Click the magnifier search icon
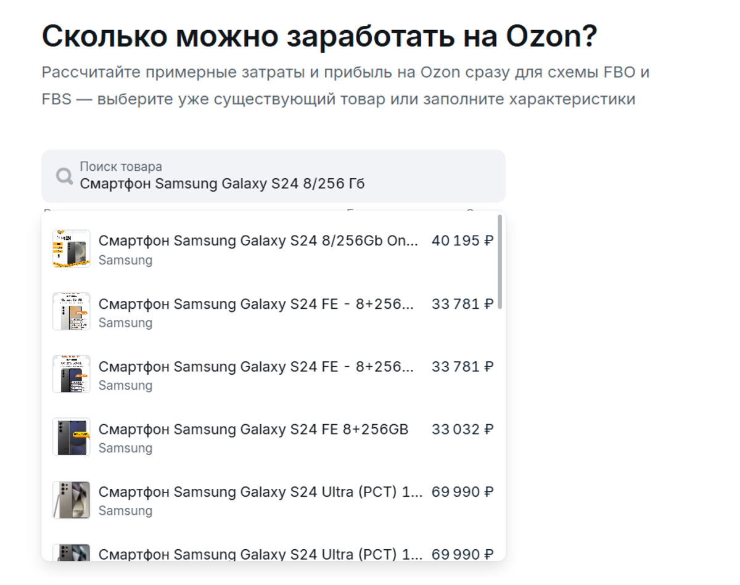The height and width of the screenshot is (585, 740). (64, 176)
